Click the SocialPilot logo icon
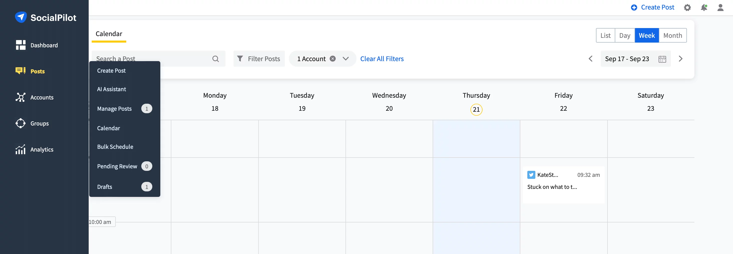Screen dimensions: 733x254 (21, 17)
